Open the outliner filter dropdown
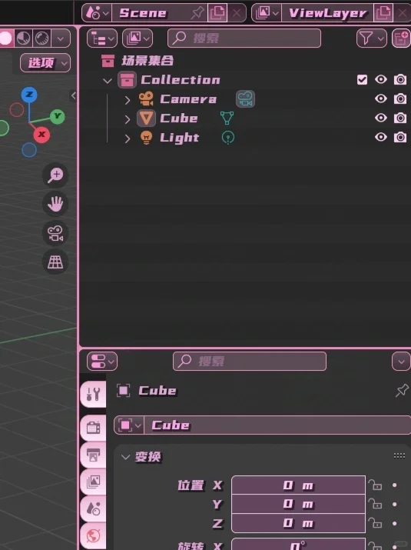 371,38
